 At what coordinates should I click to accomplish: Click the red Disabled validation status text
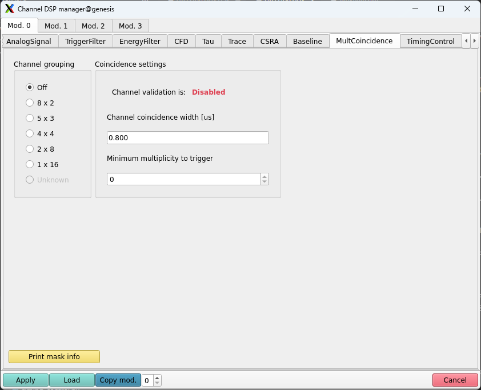pyautogui.click(x=209, y=92)
